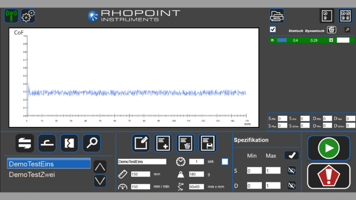Select the A/B comparison report icon
This screenshot has width=356, height=200.
pyautogui.click(x=345, y=16)
